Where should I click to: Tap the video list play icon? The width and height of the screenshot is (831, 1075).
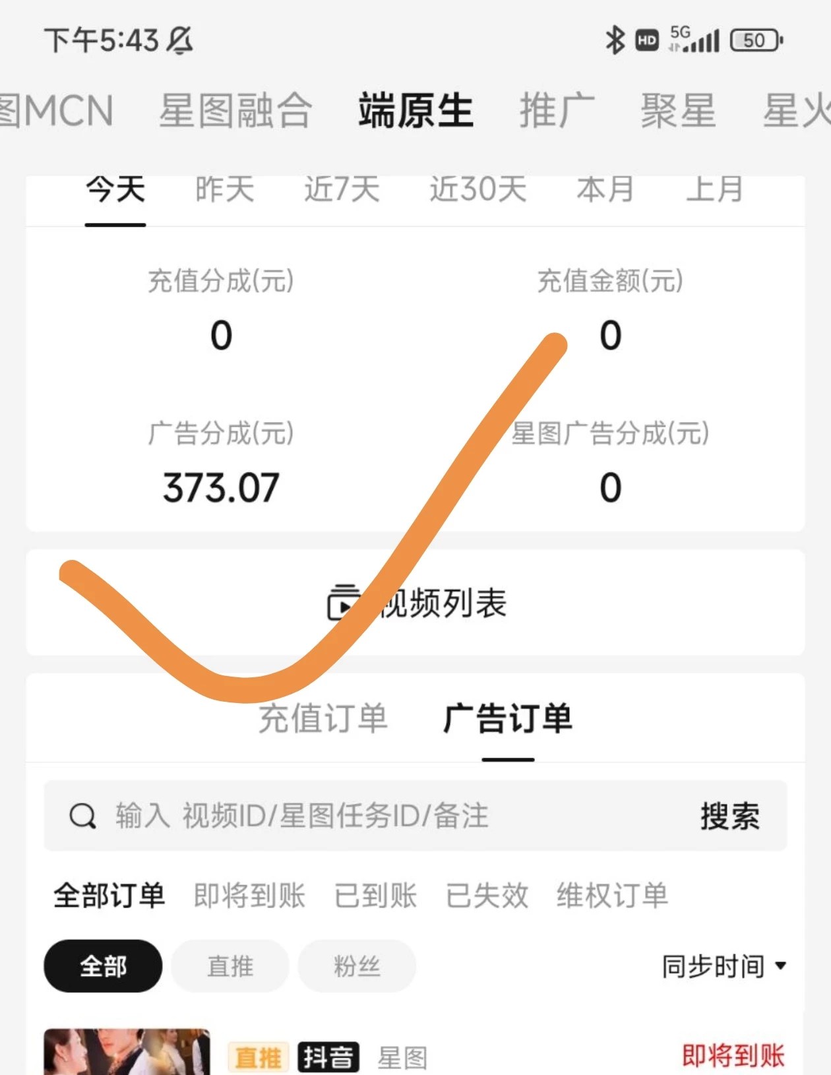click(x=343, y=602)
